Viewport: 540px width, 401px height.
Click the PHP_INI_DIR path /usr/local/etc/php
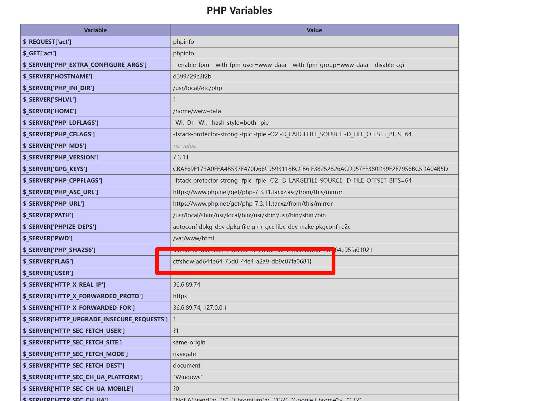[197, 88]
